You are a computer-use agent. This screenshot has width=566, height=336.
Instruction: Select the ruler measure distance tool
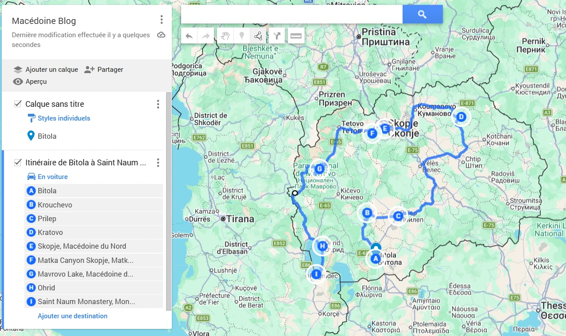[x=296, y=36]
